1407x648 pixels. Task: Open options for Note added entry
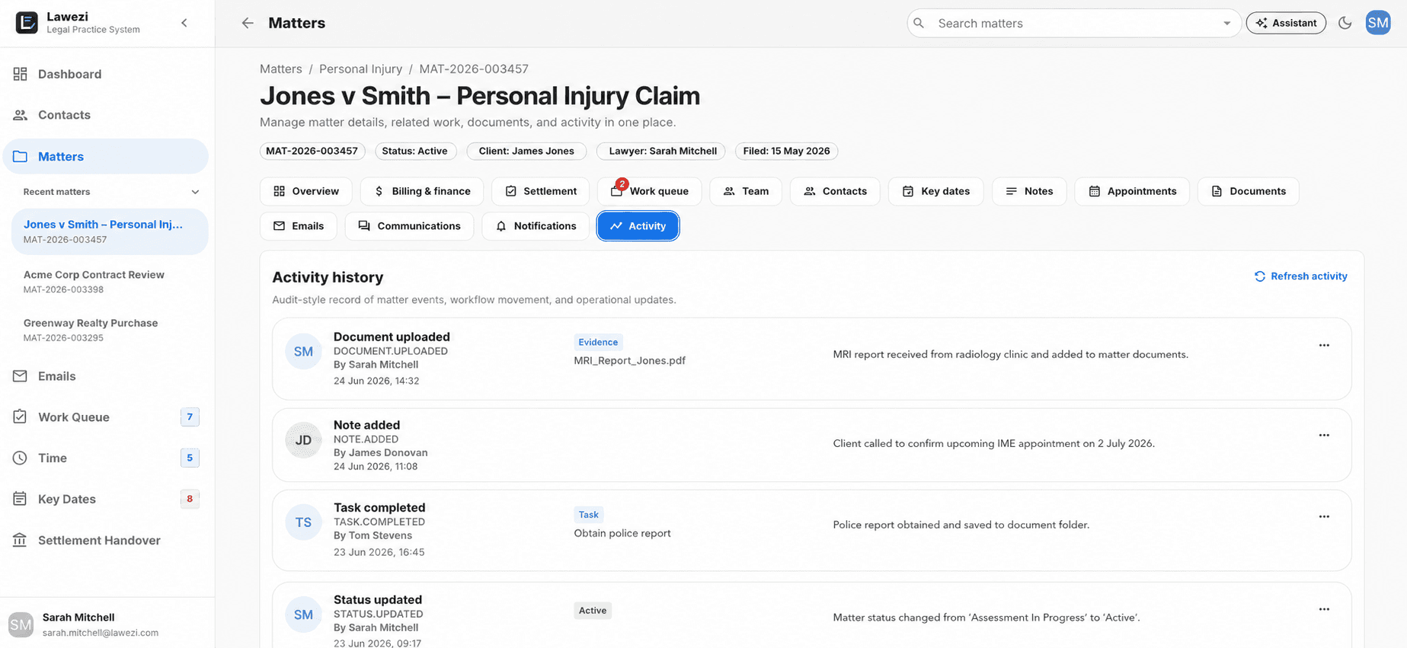1324,436
